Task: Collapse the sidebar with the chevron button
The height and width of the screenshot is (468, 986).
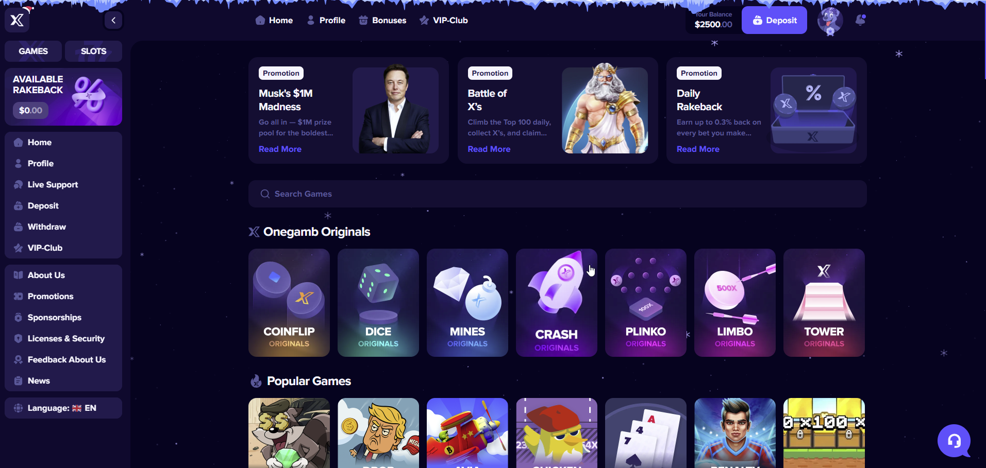Action: click(113, 21)
